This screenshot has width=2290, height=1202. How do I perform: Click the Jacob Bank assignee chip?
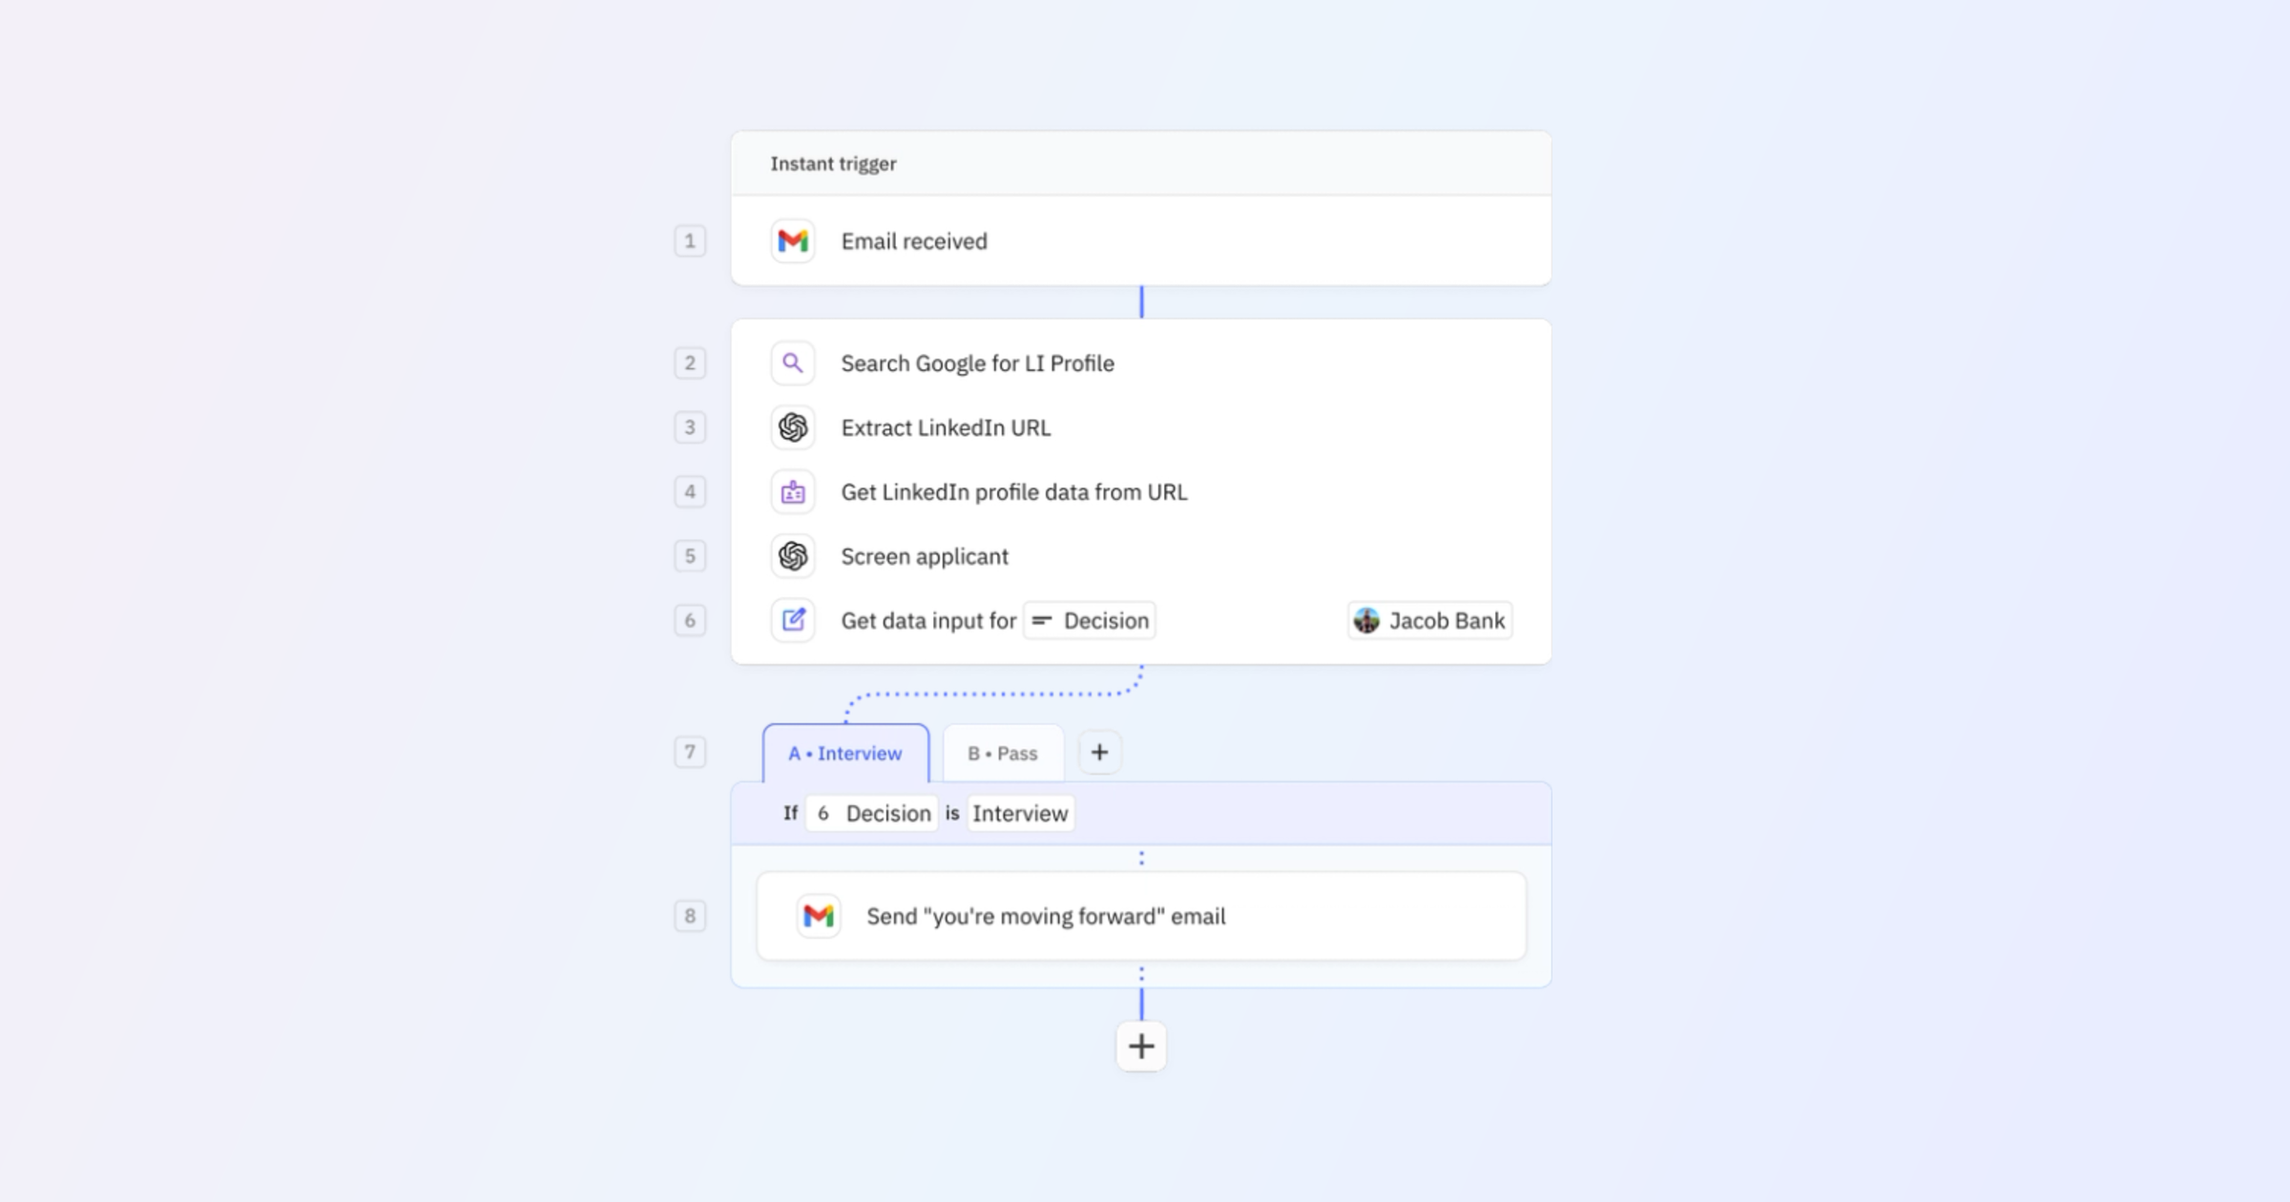[x=1427, y=620]
